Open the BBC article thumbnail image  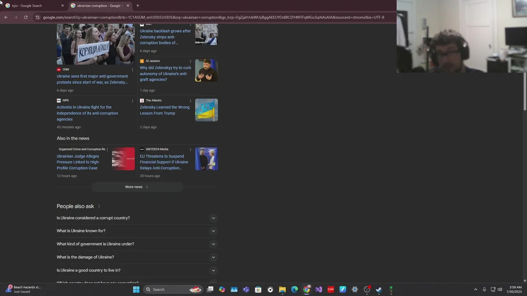(x=206, y=34)
